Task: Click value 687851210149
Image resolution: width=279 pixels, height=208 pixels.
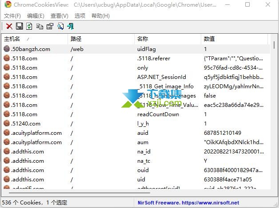Action: point(223,133)
